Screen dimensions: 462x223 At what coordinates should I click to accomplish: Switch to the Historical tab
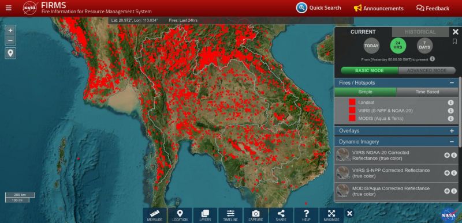[420, 32]
